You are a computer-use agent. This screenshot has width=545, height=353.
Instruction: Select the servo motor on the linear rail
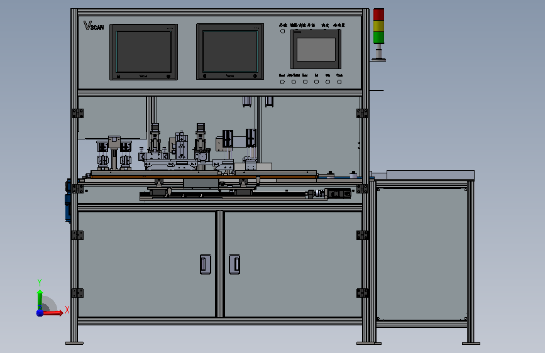338,193
